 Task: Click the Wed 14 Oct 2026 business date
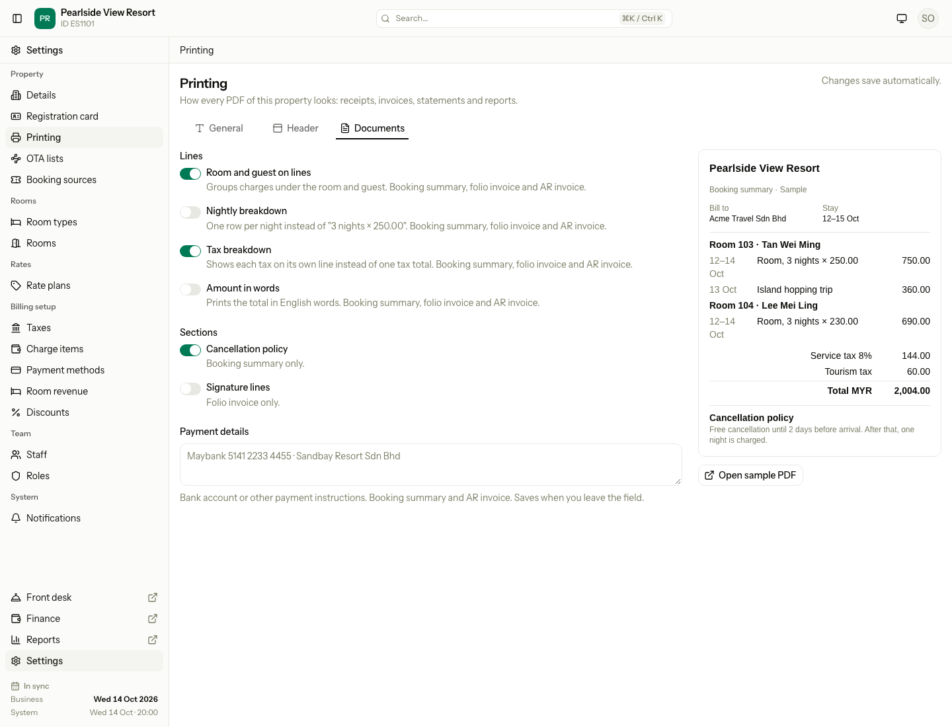tap(126, 699)
